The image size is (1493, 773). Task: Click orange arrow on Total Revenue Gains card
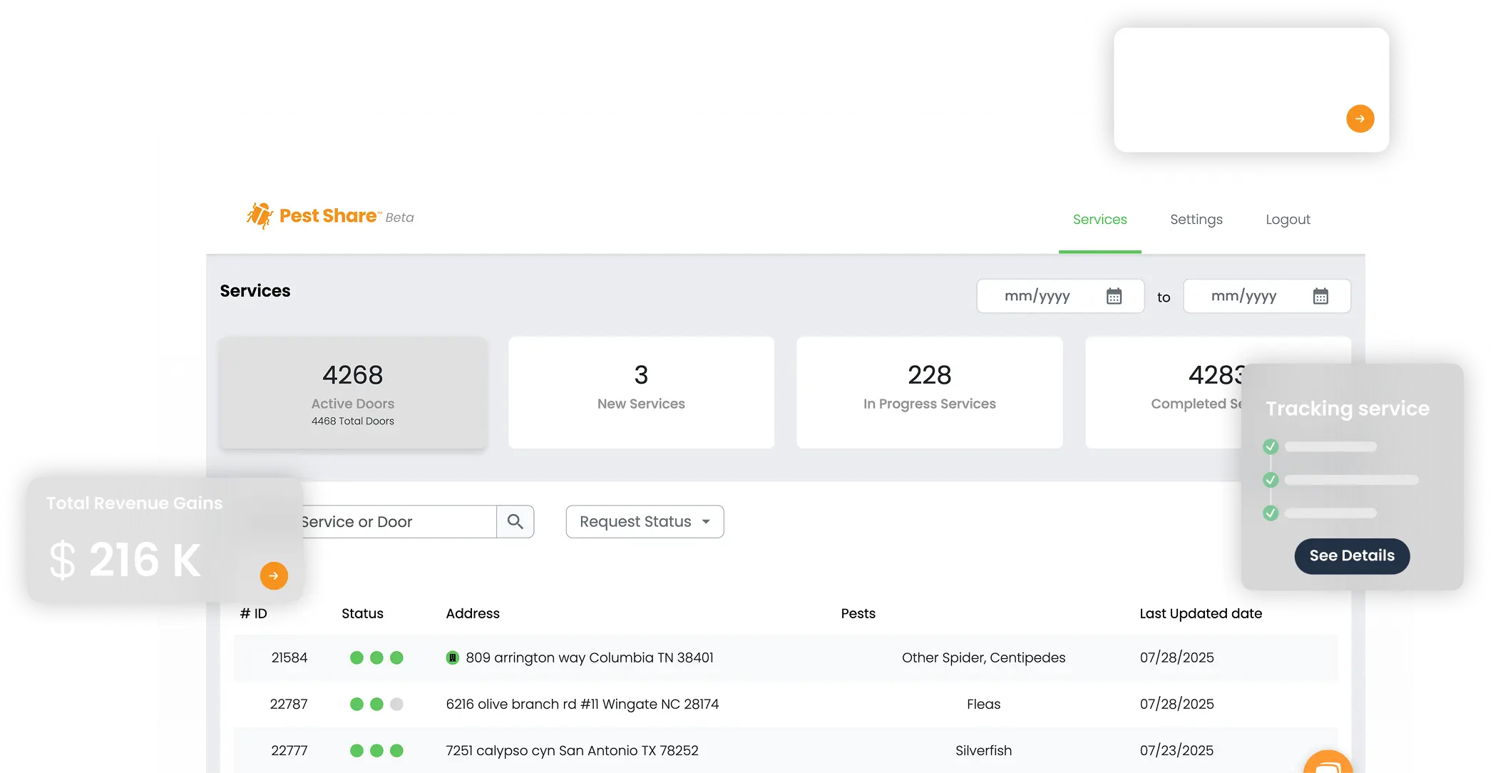click(274, 575)
